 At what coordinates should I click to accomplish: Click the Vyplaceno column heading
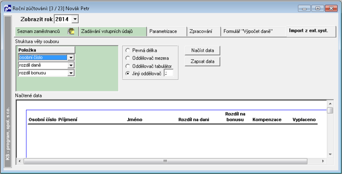[304, 119]
